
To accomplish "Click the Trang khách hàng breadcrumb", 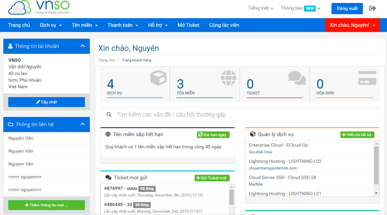I will [136, 60].
